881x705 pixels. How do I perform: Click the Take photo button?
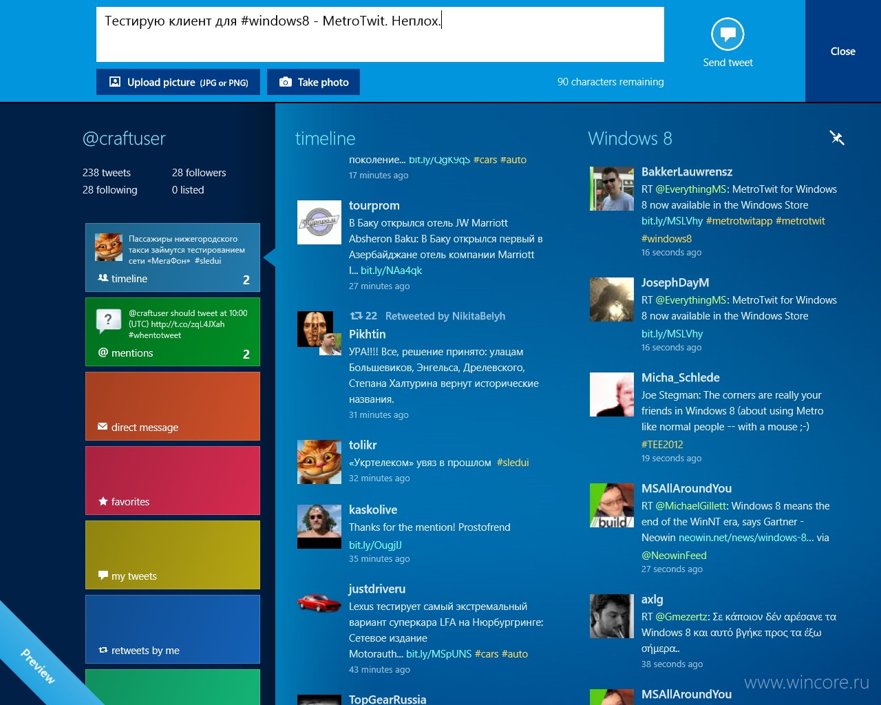point(313,82)
